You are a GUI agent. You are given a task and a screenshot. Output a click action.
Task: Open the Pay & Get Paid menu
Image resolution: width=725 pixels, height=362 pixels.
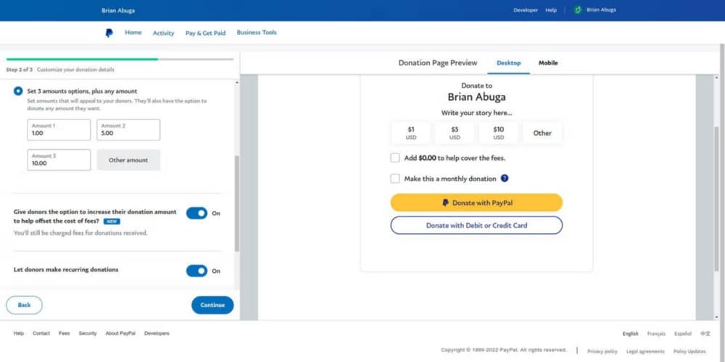click(205, 33)
